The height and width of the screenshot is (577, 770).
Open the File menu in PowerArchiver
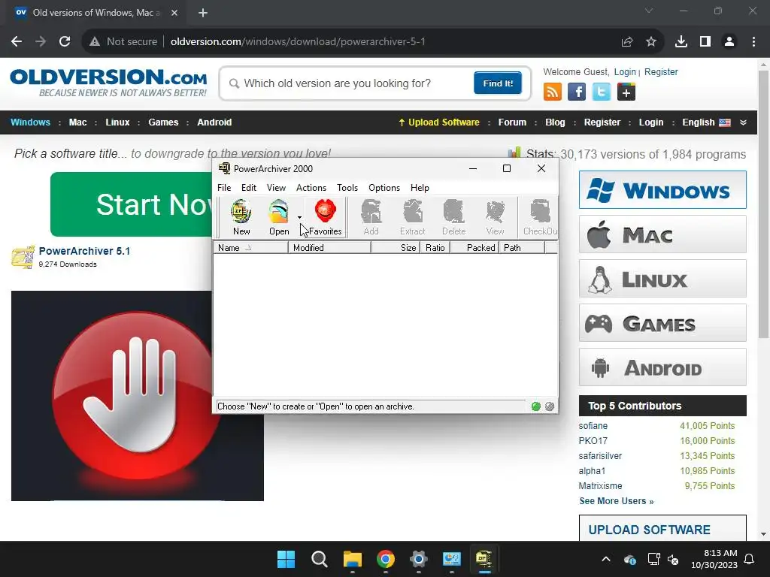[x=224, y=187]
